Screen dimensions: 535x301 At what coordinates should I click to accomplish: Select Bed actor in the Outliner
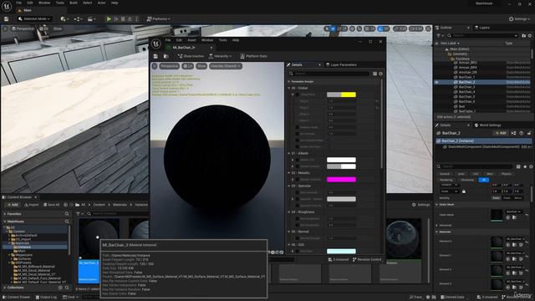click(461, 106)
